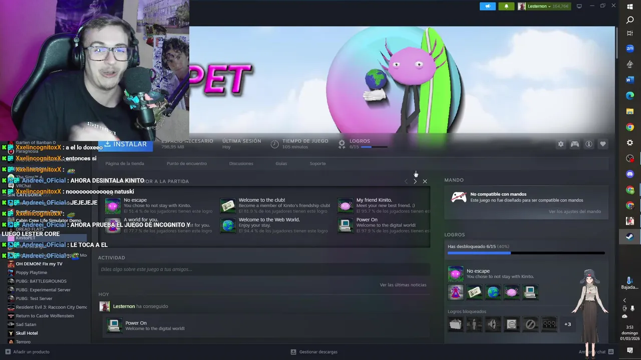Select Welcome to the Web World achievement
The height and width of the screenshot is (360, 641).
tap(275, 225)
